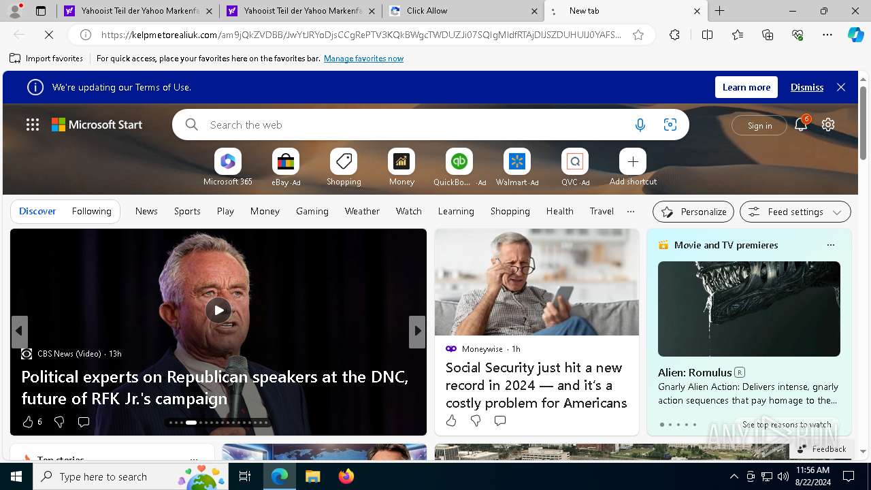Switch to the Discover feed
The height and width of the screenshot is (490, 871).
pyautogui.click(x=37, y=212)
